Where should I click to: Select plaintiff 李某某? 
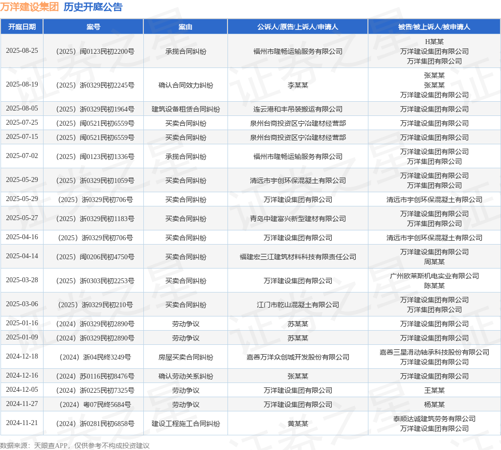point(298,85)
